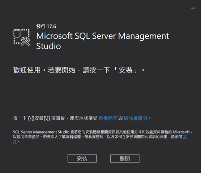Click the 以協助改善產品 text in telemetry paragraph
Image resolution: width=201 pixels, height=173 pixels.
tap(26, 137)
